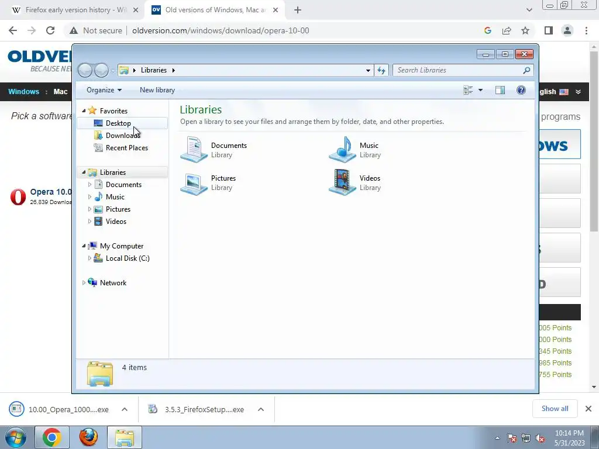Open Chrome side panel icon

pos(549,30)
